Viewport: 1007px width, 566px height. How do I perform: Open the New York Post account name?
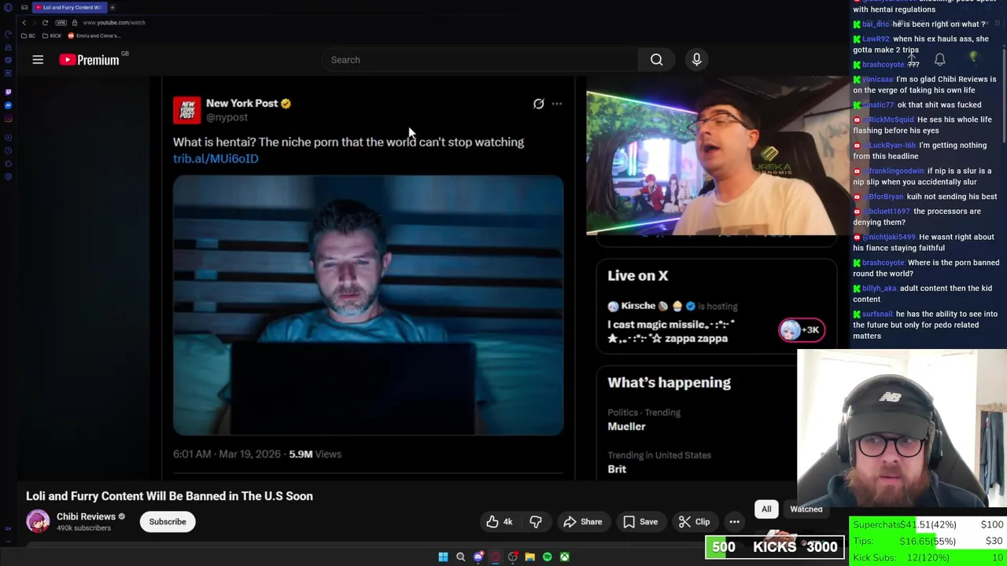242,103
